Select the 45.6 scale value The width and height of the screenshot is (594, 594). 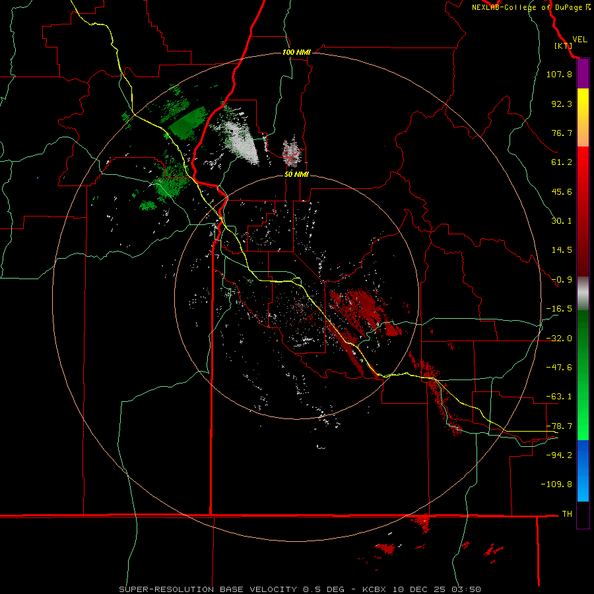[562, 191]
